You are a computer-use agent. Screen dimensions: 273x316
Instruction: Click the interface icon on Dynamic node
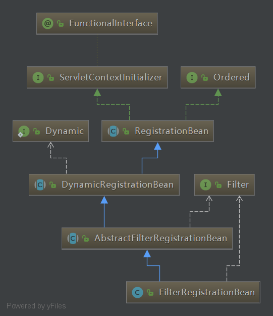point(24,131)
